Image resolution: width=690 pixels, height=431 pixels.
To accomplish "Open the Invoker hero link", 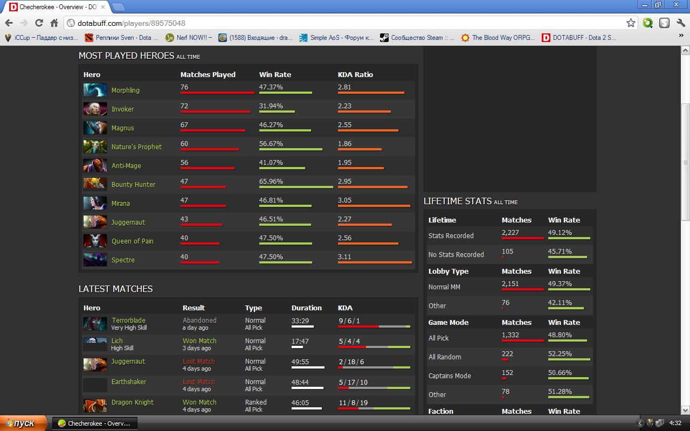I will (x=122, y=109).
